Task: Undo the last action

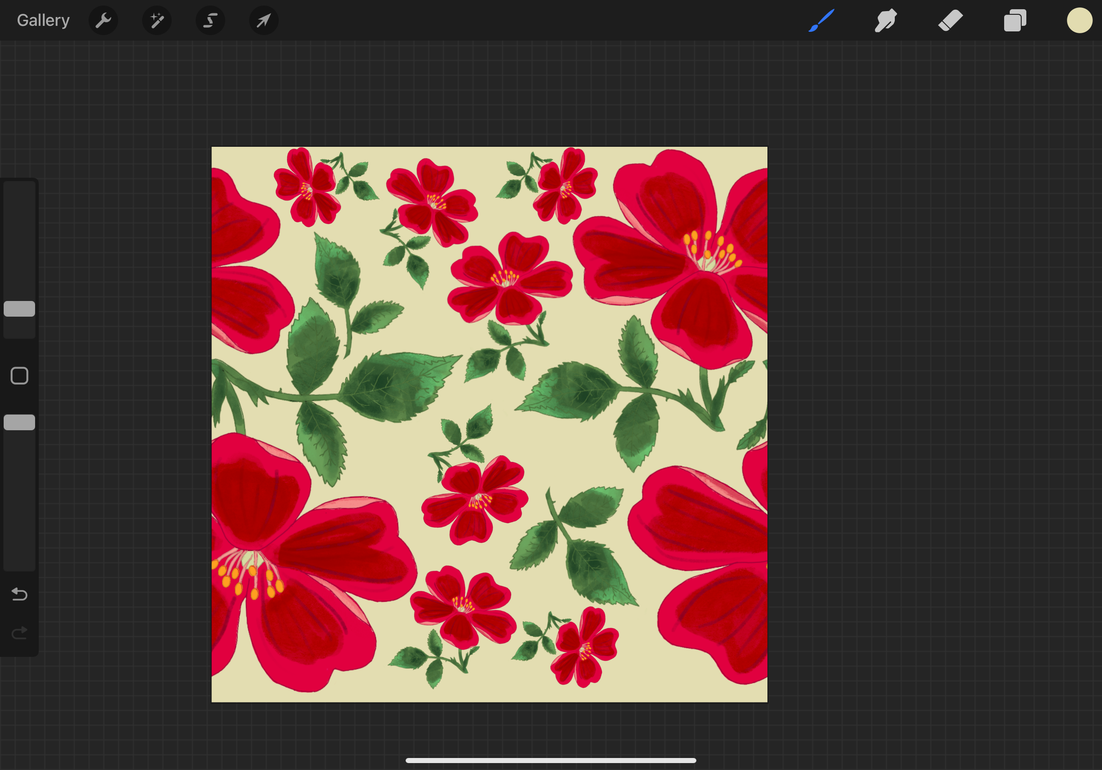Action: pyautogui.click(x=19, y=594)
